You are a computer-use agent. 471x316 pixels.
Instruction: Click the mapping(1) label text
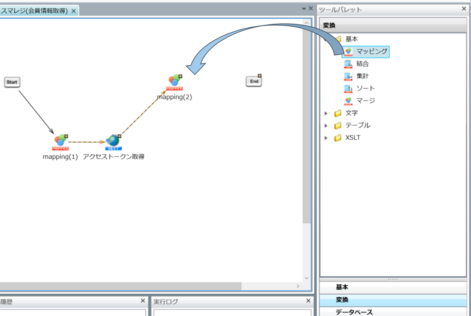60,157
